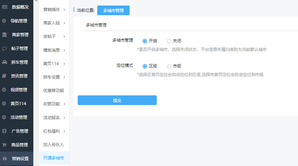Expand 营销插件 submenu chevron
This screenshot has height=166, width=298.
point(64,10)
